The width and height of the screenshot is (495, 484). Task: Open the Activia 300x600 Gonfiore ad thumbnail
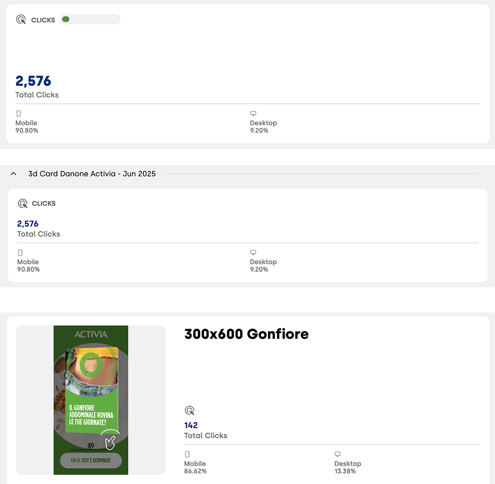pyautogui.click(x=91, y=400)
